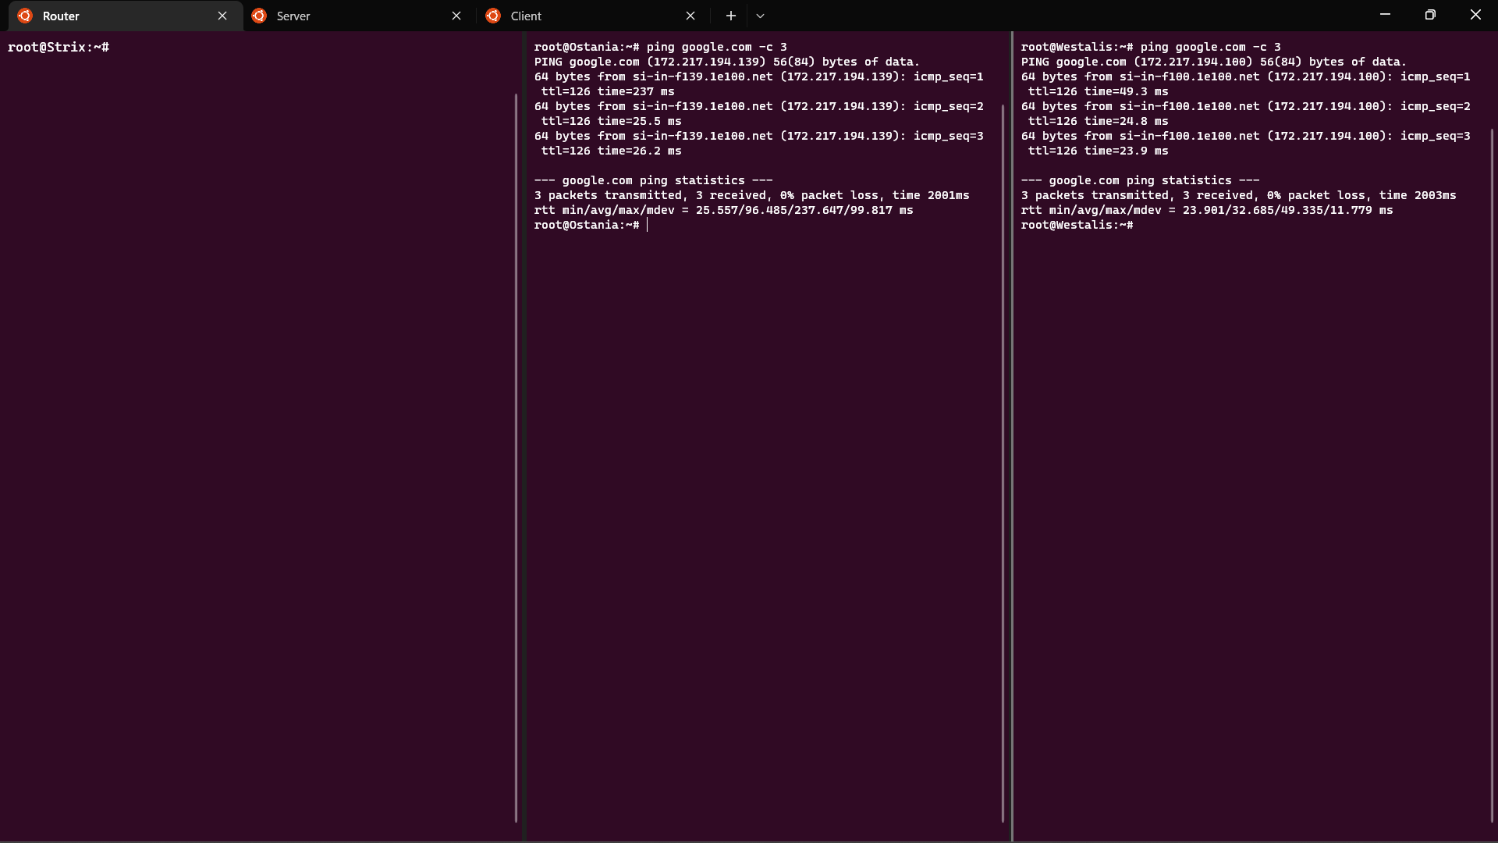Open a new terminal tab with the plus icon
Screen dimensions: 1498x843
coord(730,16)
